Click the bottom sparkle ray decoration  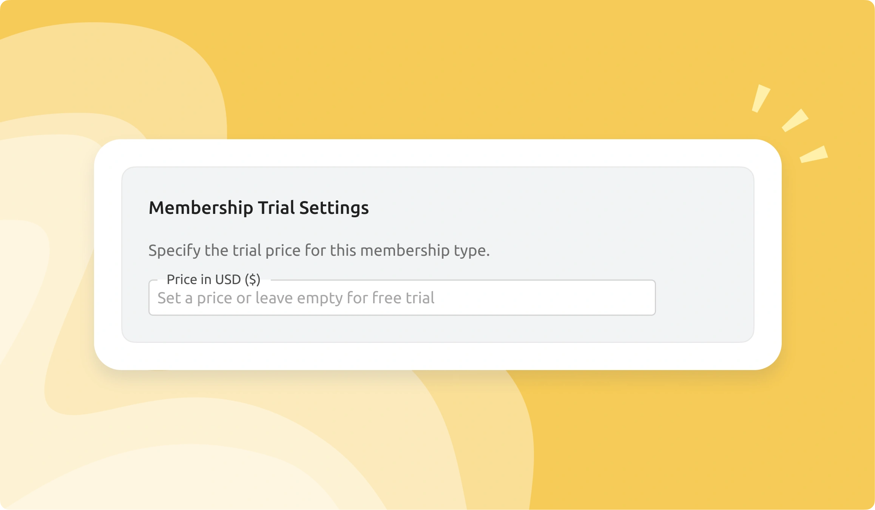tap(814, 155)
